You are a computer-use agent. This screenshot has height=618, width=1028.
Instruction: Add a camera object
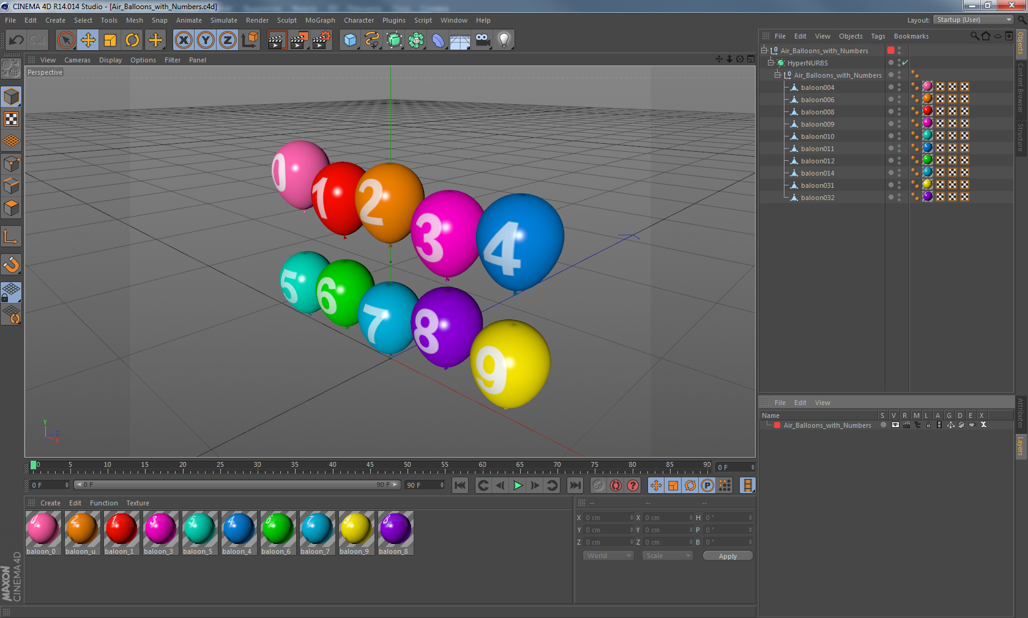(x=482, y=40)
